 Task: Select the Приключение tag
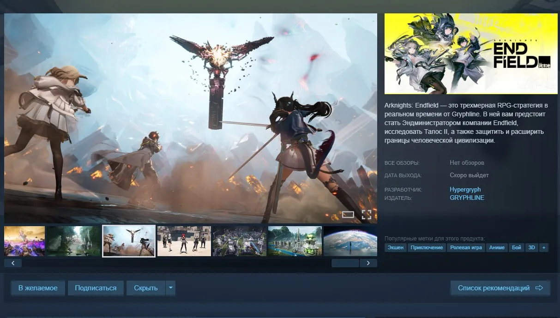click(x=427, y=248)
